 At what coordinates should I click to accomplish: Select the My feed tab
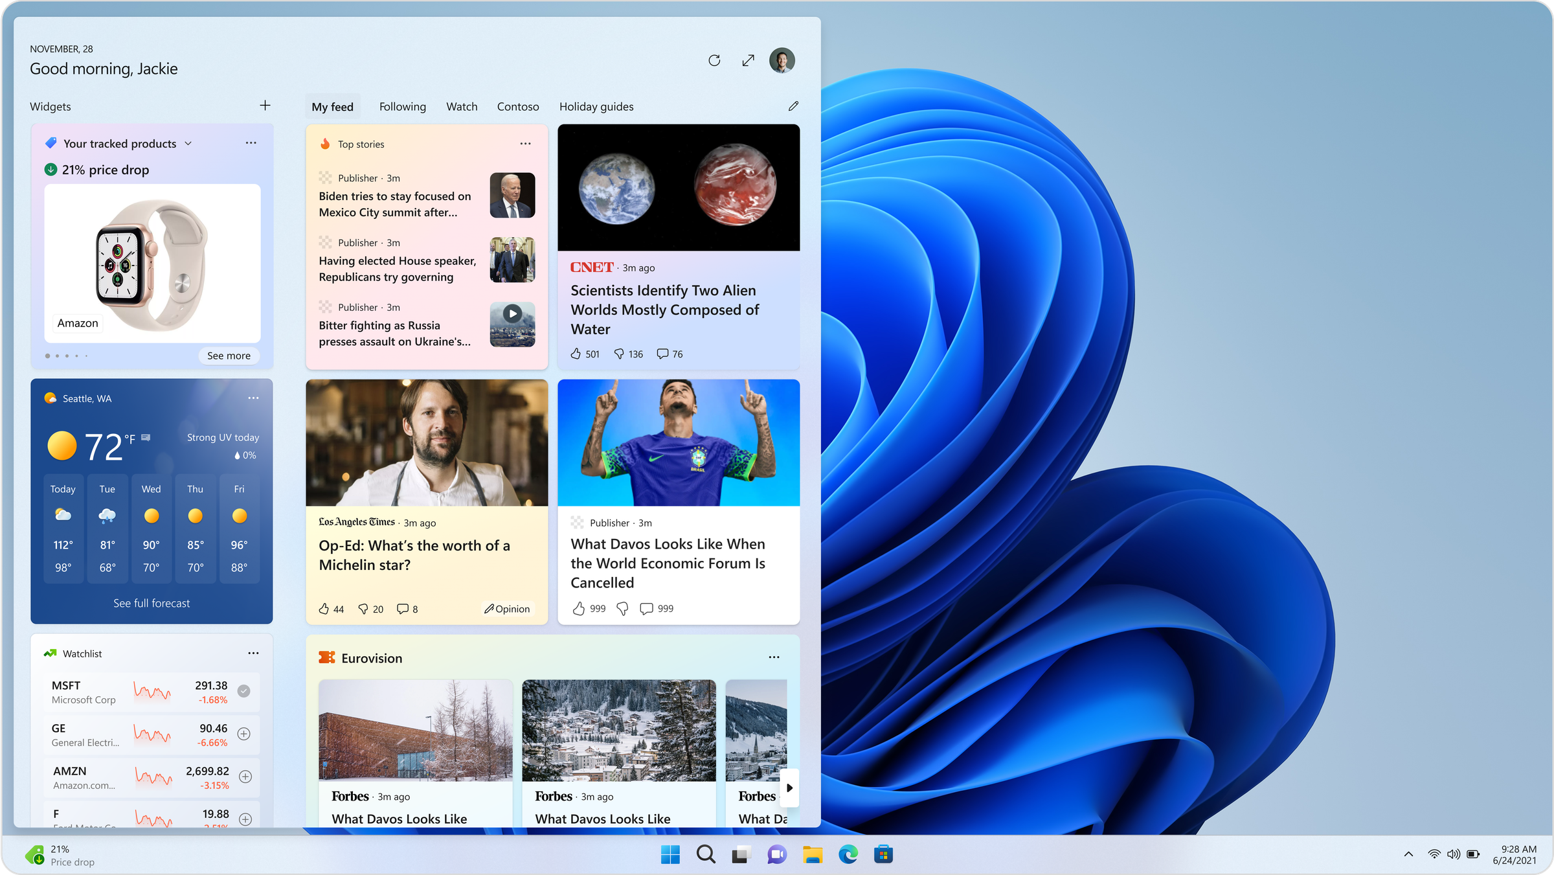333,107
